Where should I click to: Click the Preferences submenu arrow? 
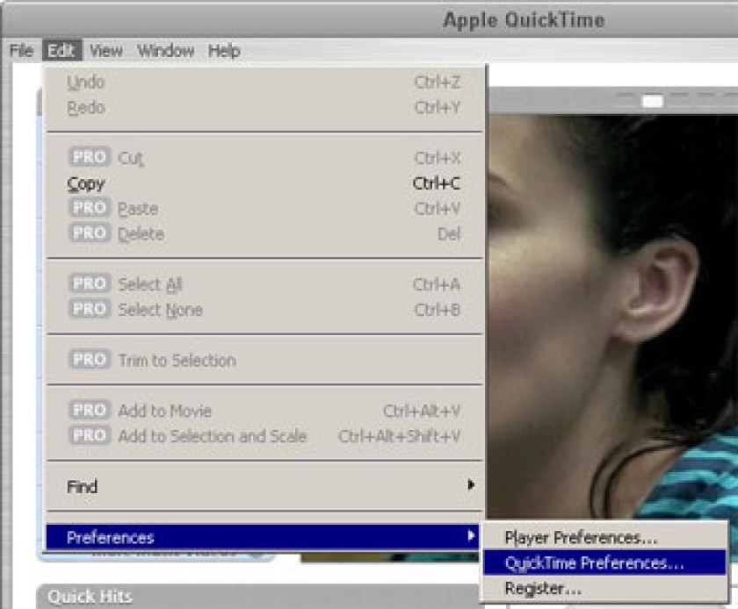coord(471,535)
